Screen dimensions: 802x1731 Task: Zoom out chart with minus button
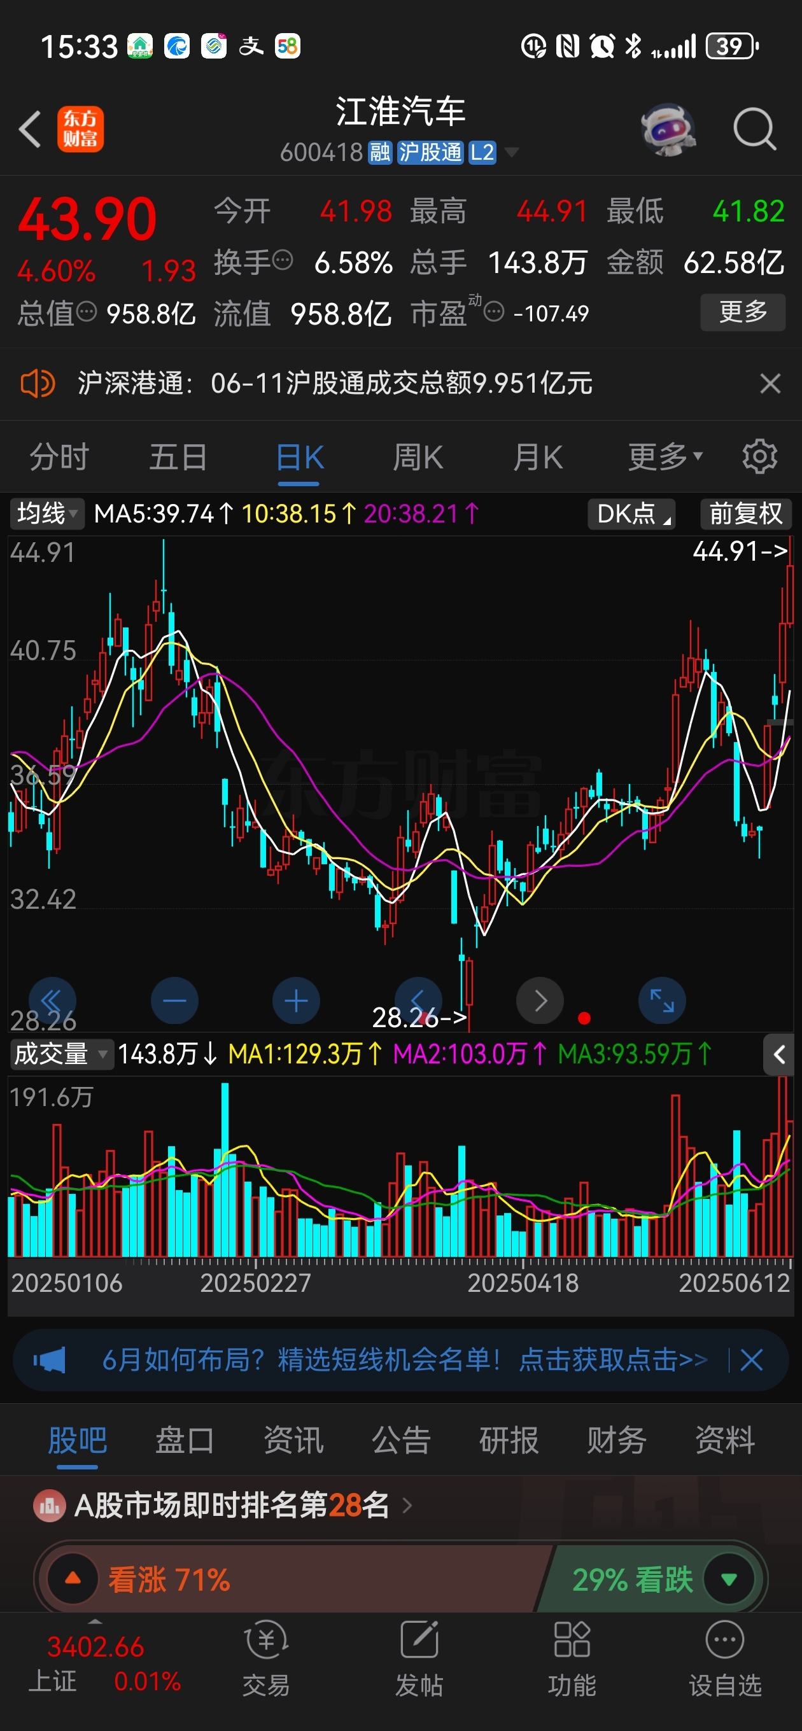point(175,1000)
